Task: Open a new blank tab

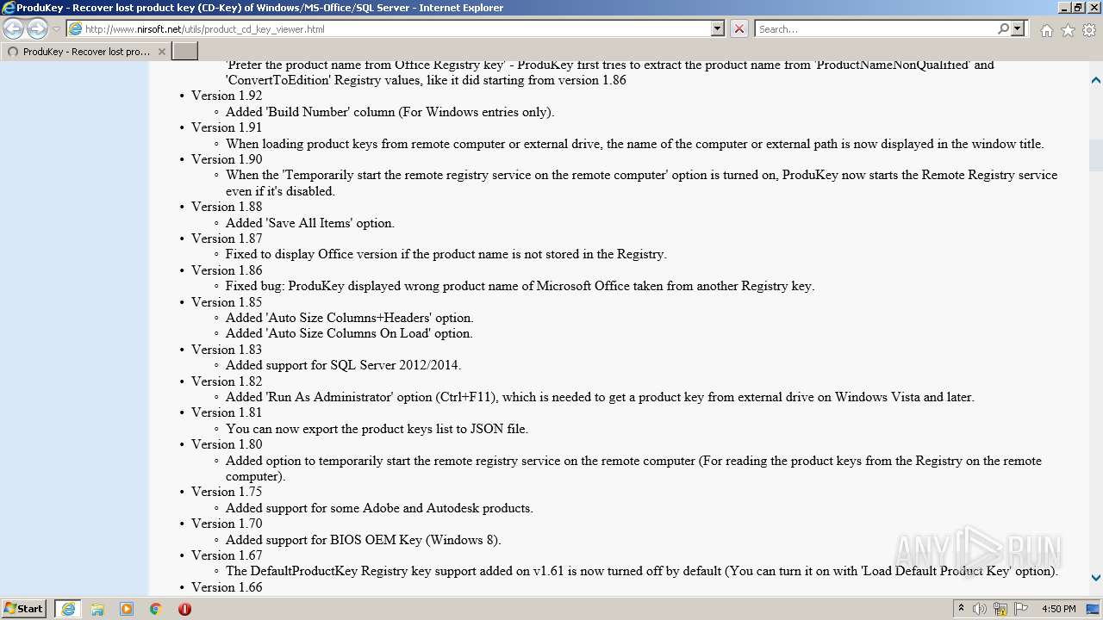Action: 185,52
